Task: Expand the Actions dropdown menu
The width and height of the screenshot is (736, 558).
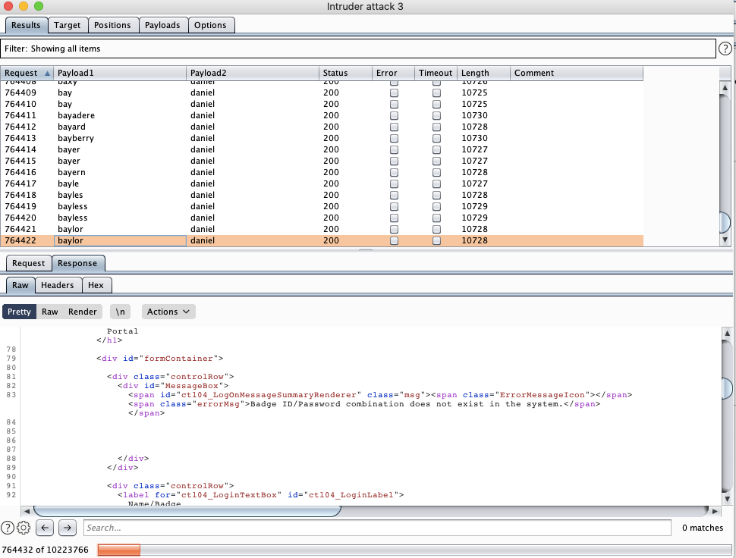Action: point(168,312)
